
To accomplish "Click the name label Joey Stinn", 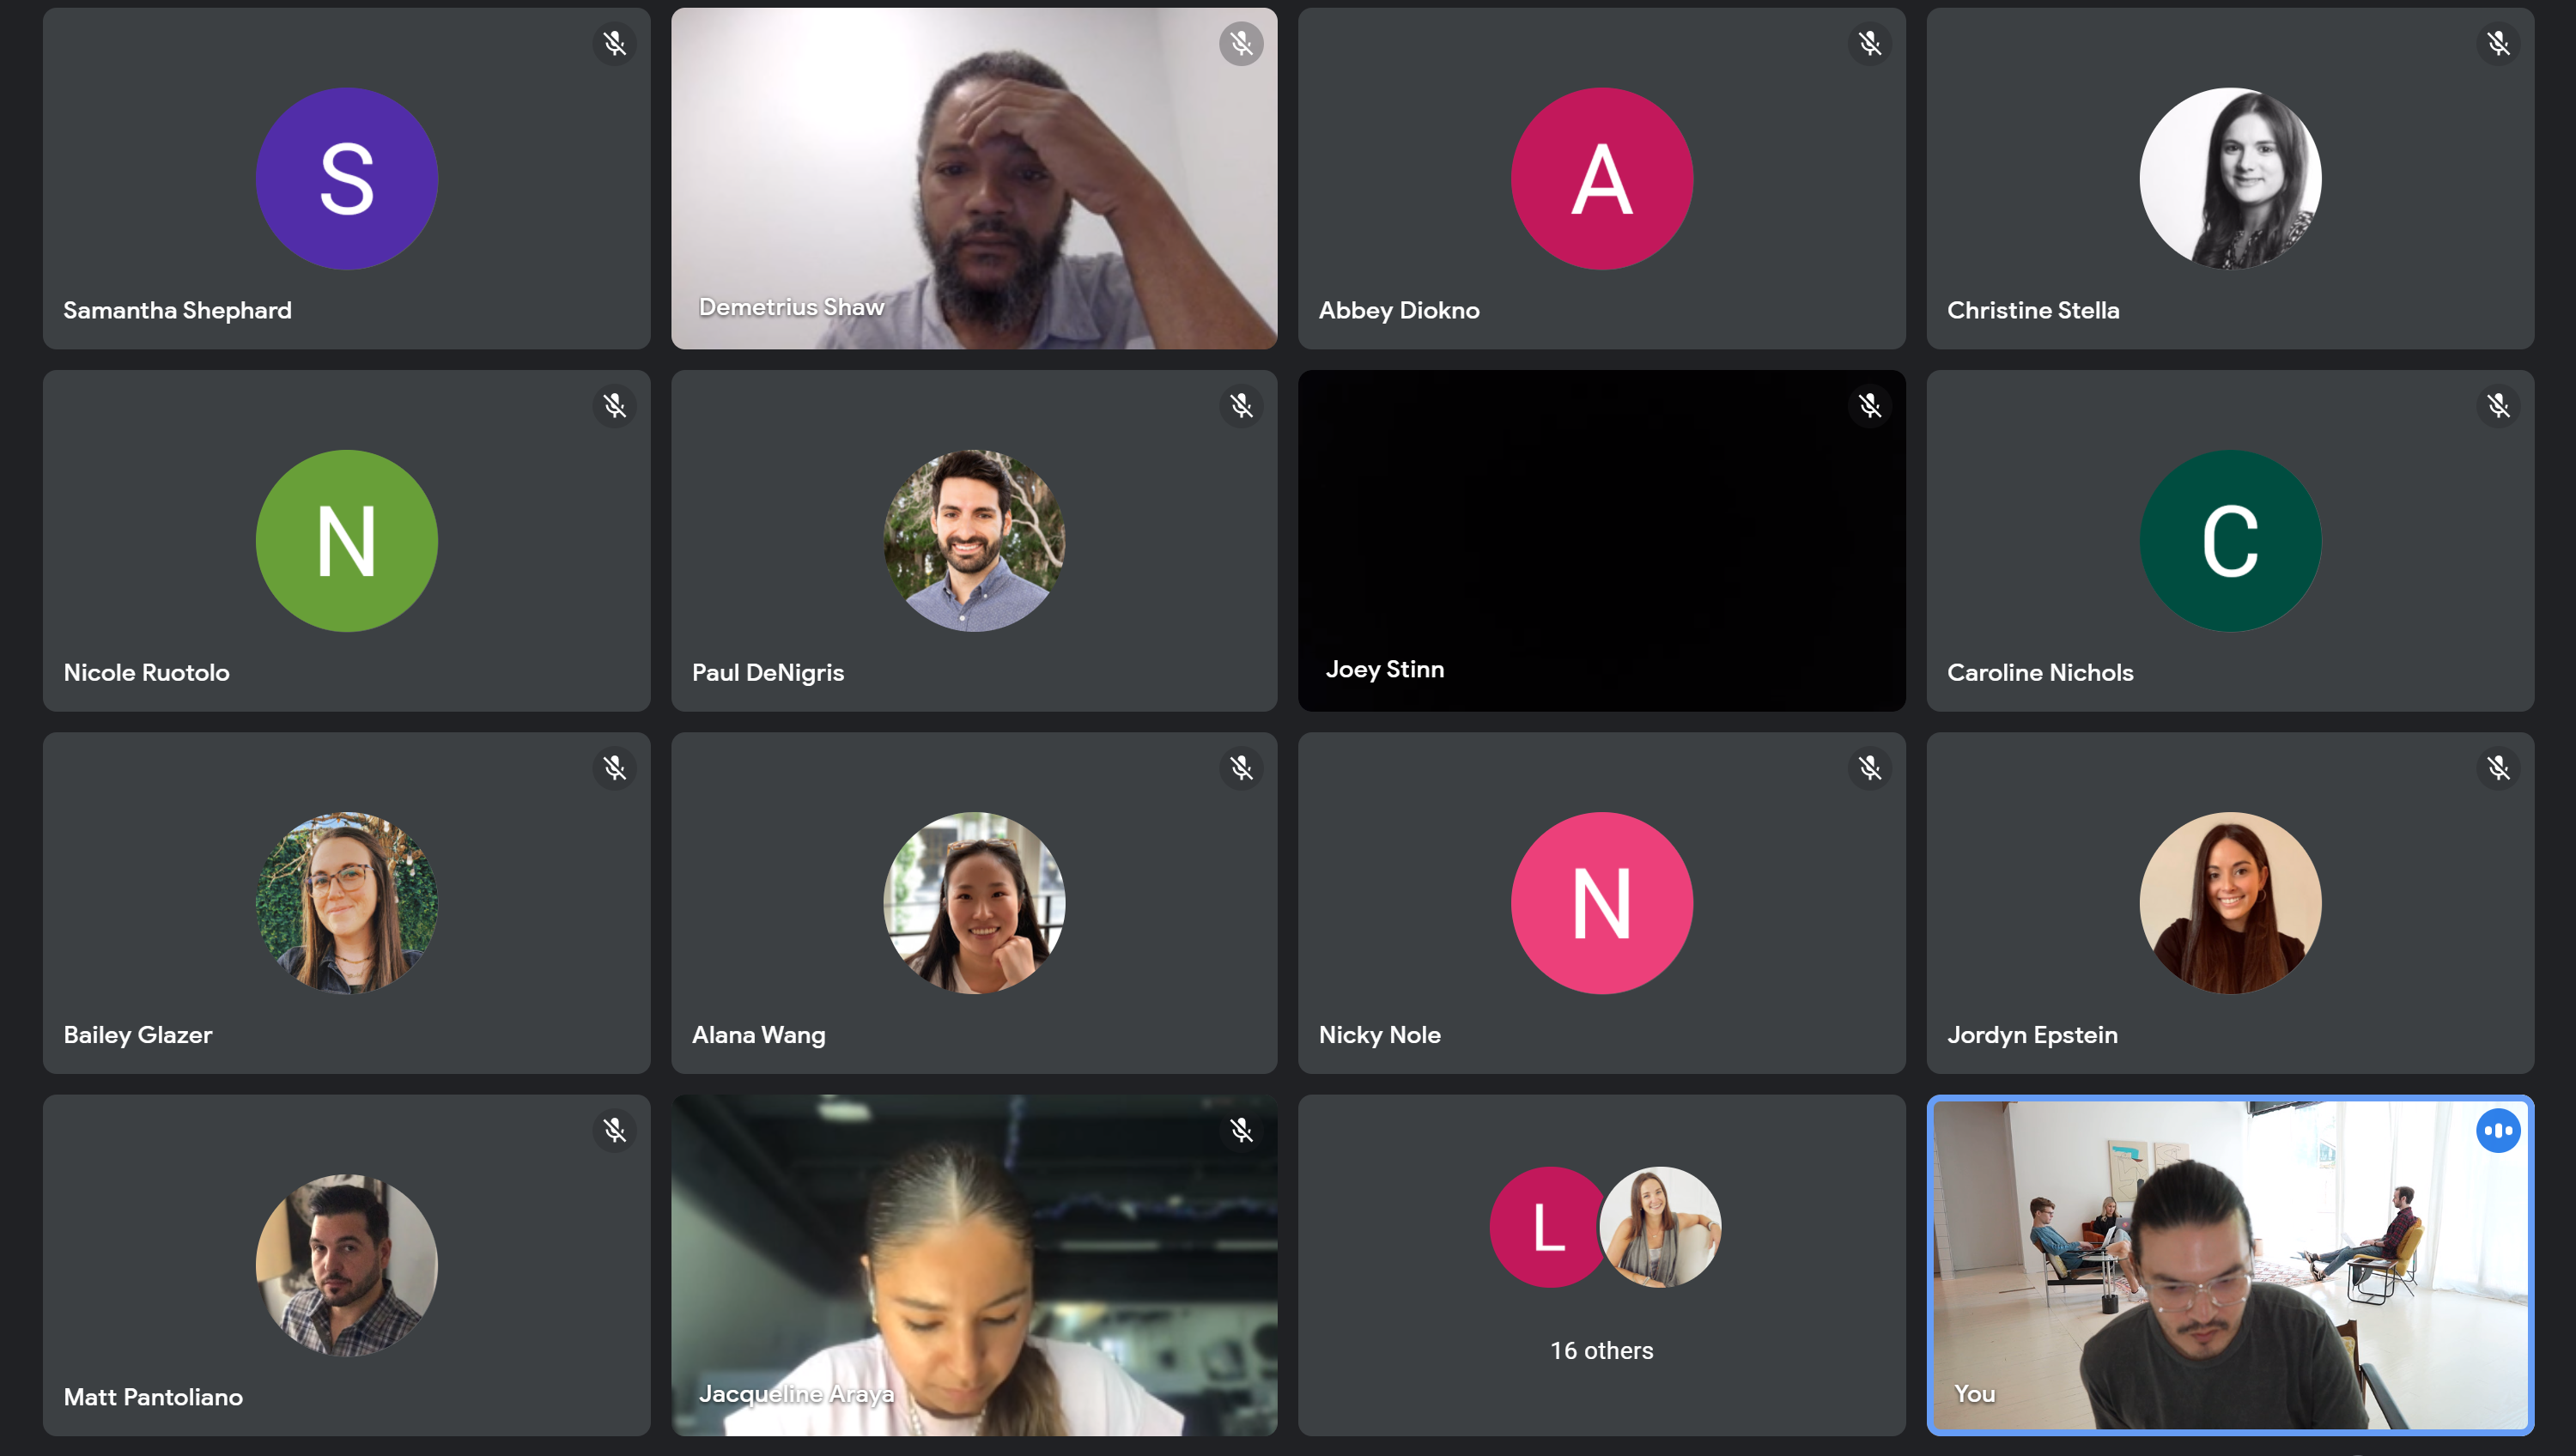I will (x=1385, y=669).
